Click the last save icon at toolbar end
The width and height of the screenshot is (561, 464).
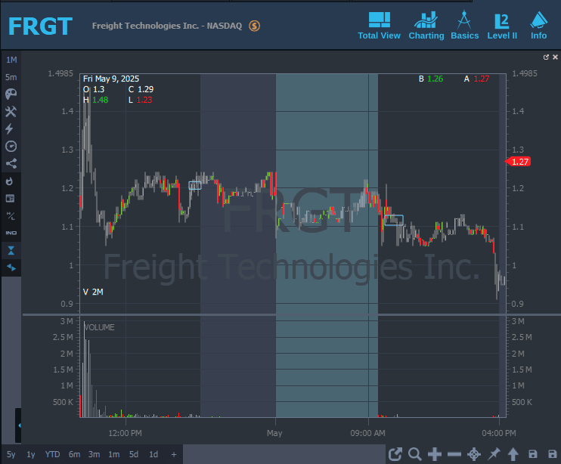coord(553,454)
